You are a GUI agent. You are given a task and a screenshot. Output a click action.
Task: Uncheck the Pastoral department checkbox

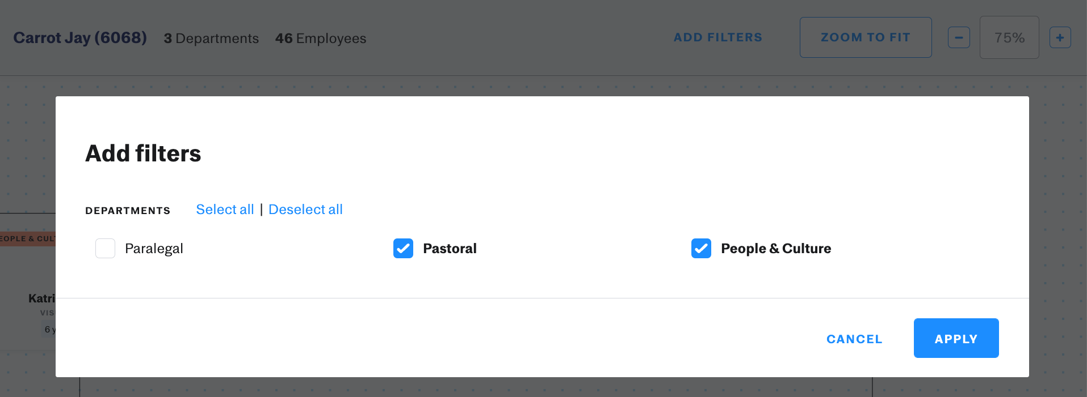tap(403, 248)
